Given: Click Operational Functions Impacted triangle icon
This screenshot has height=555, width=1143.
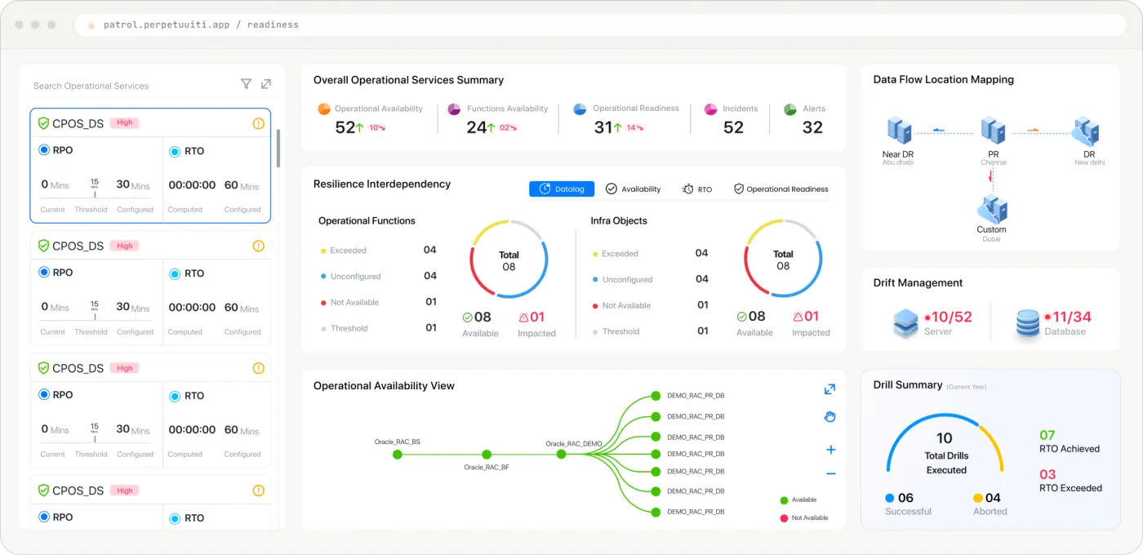Looking at the screenshot, I should (x=523, y=317).
